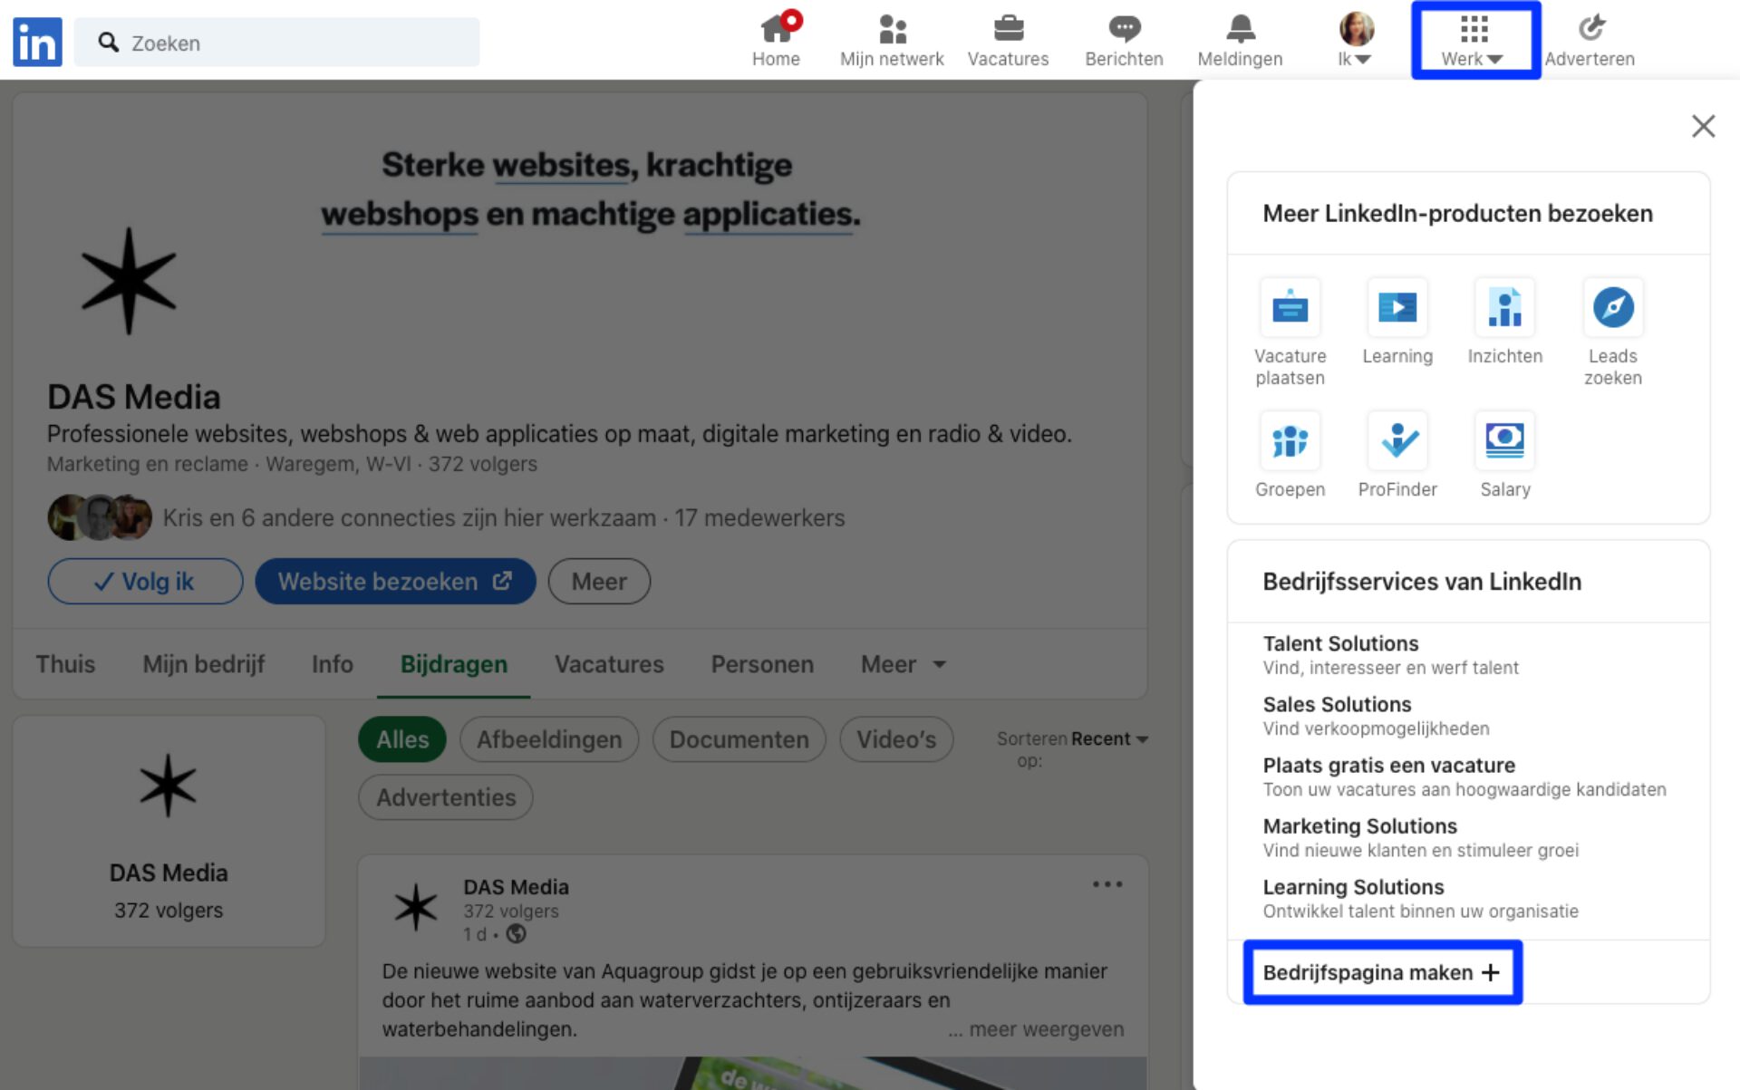Click the DAS Media header star logo
This screenshot has height=1090, width=1740.
129,281
